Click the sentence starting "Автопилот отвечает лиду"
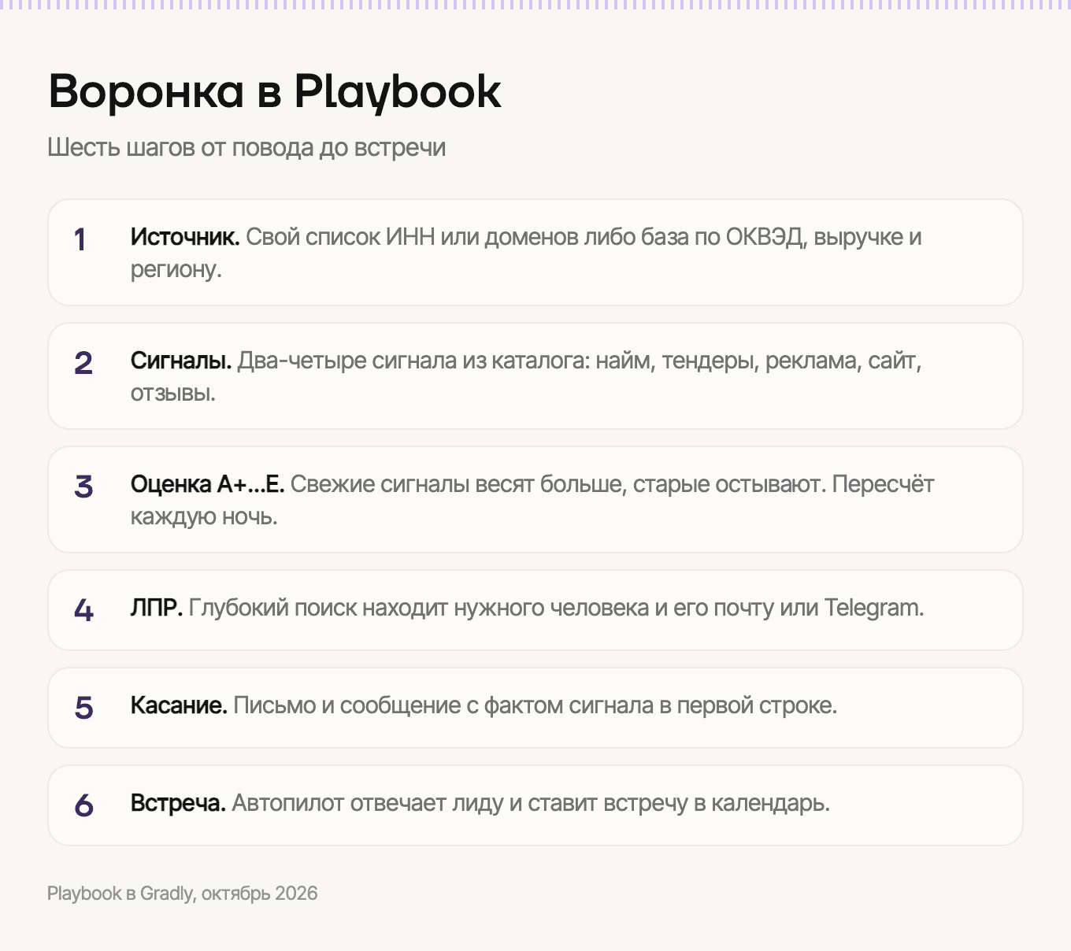 [531, 803]
